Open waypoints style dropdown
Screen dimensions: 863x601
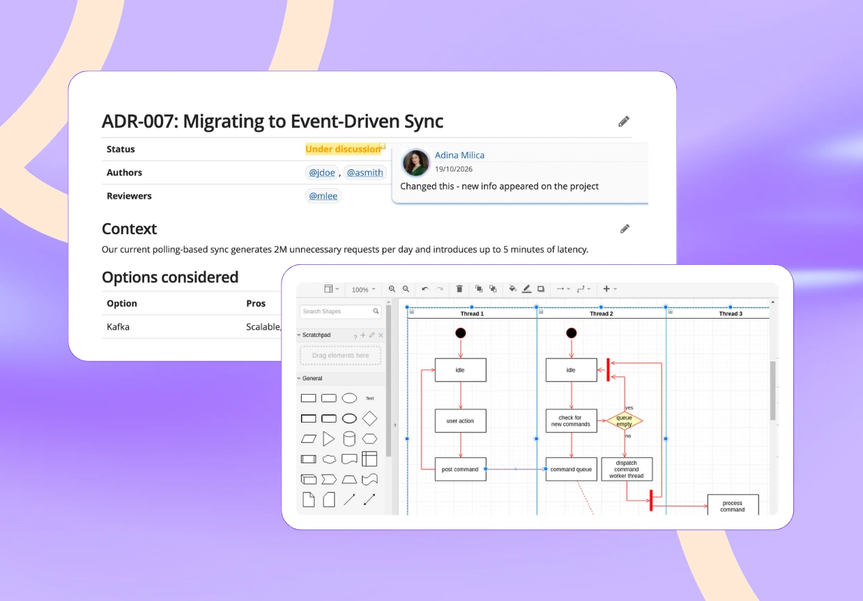coord(583,289)
